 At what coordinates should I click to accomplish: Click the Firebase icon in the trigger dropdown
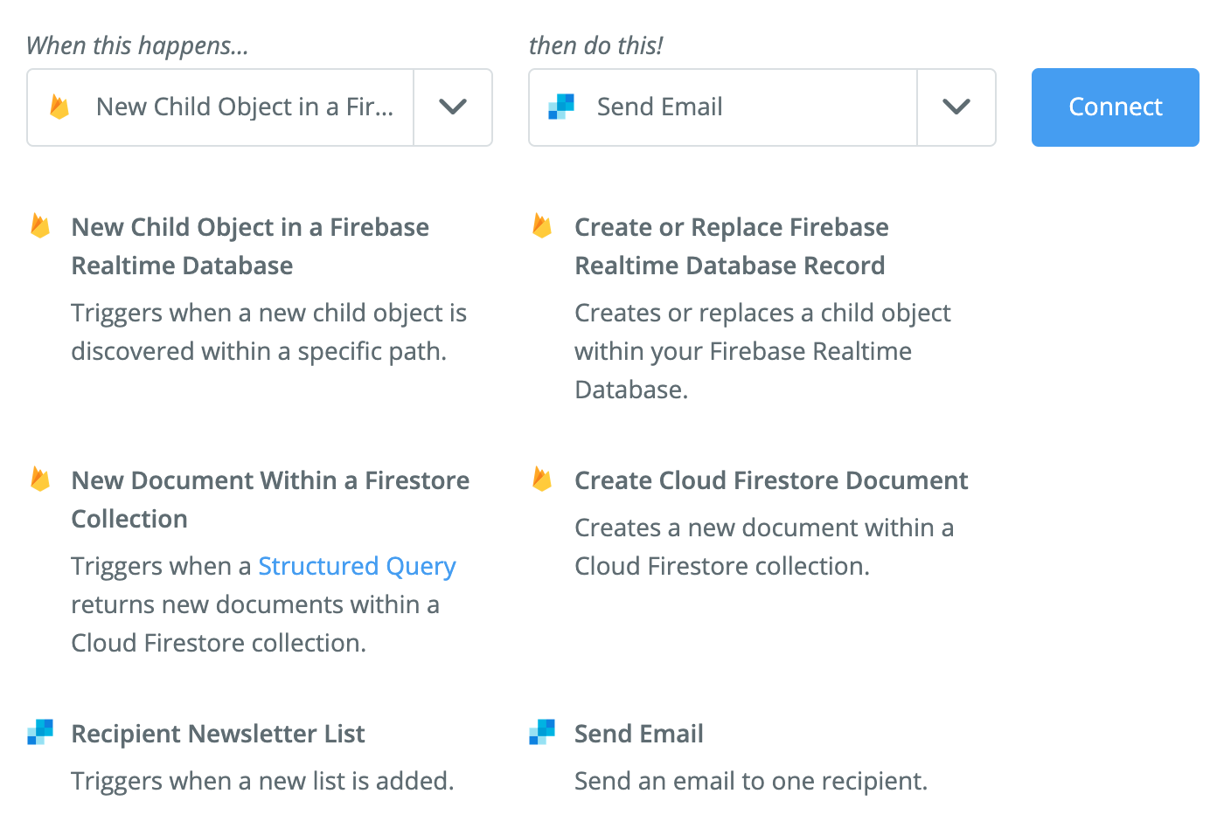pyautogui.click(x=59, y=107)
